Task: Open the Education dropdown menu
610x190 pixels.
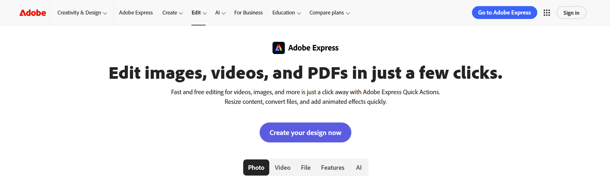Action: tap(286, 13)
